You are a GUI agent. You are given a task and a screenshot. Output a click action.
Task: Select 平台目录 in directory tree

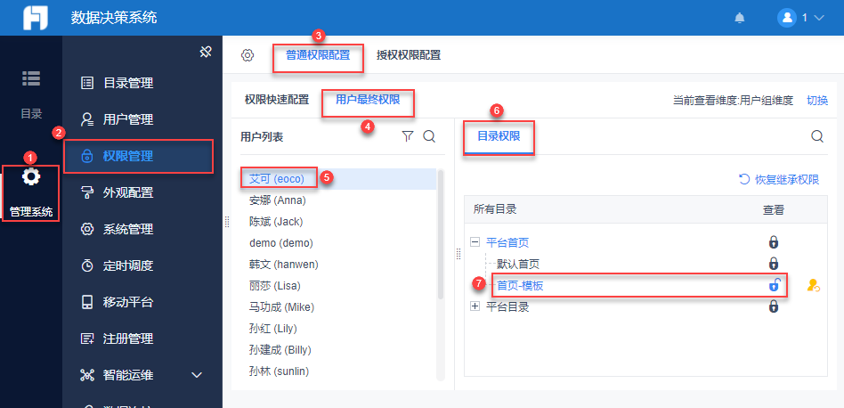[x=507, y=306]
